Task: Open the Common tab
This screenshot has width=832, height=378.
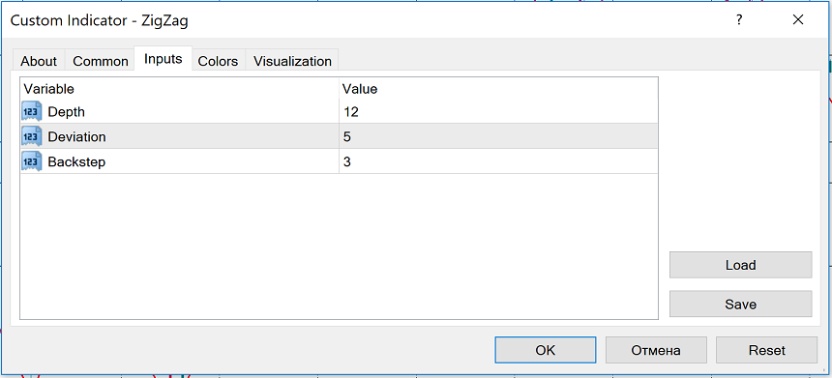Action: (101, 61)
